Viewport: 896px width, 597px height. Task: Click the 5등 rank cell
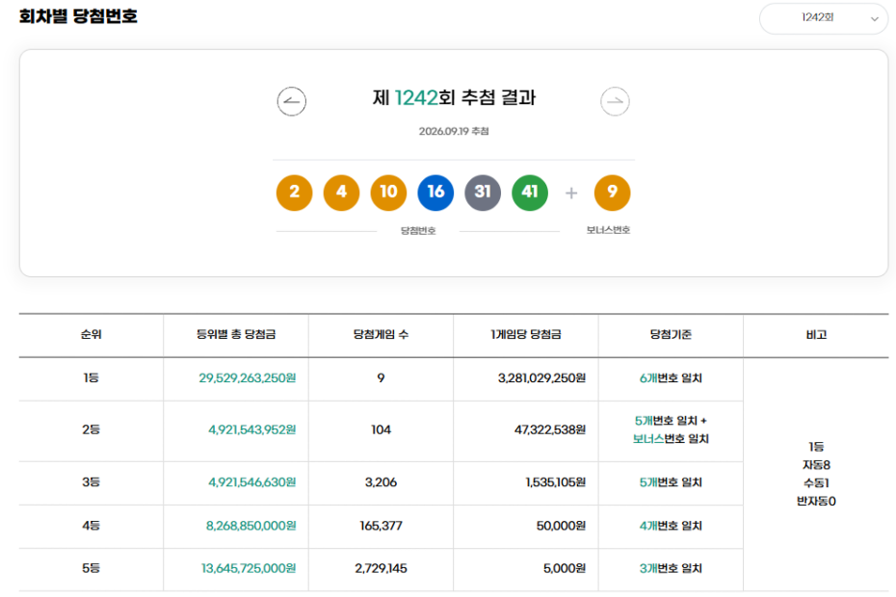[x=91, y=568]
